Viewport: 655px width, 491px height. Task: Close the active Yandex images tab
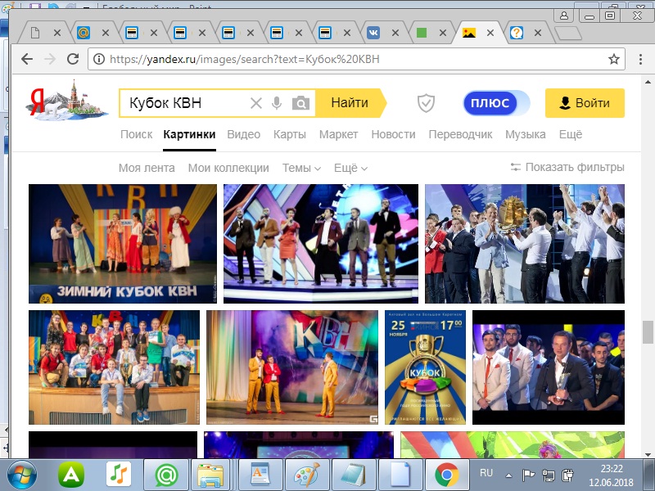pyautogui.click(x=490, y=33)
